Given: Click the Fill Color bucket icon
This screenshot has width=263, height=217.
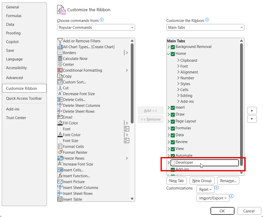Looking at the screenshot, I should coord(60,123).
